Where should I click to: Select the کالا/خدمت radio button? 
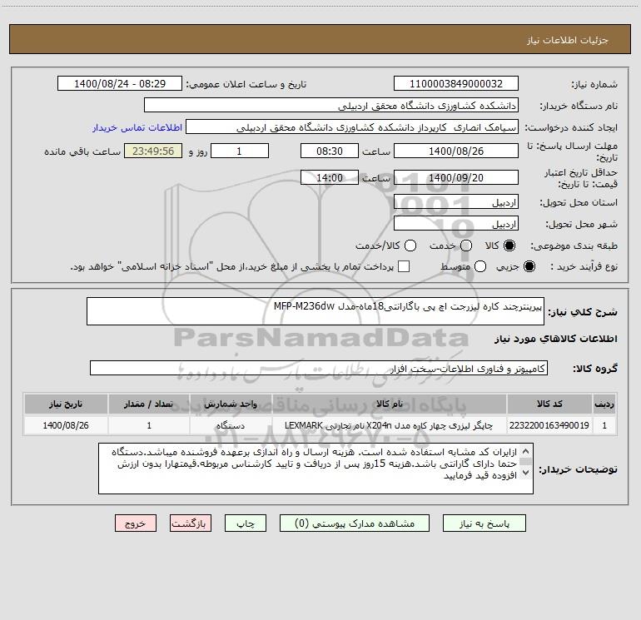pos(410,246)
